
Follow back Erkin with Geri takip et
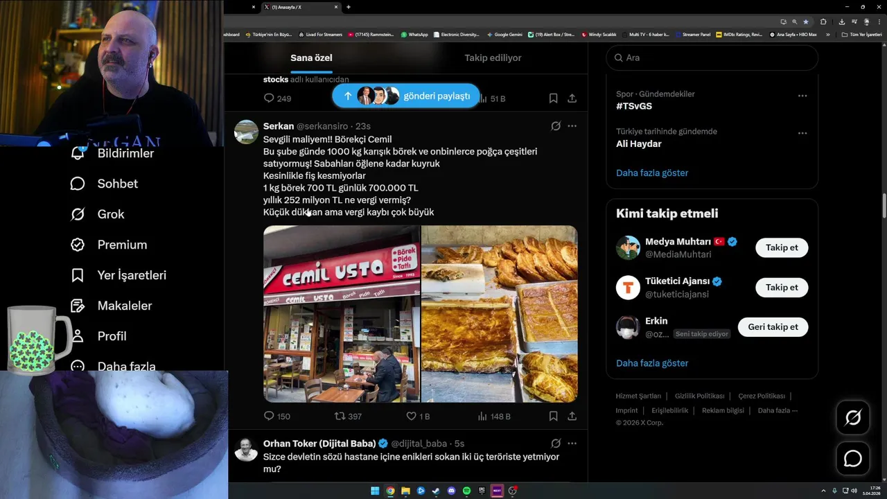(773, 326)
